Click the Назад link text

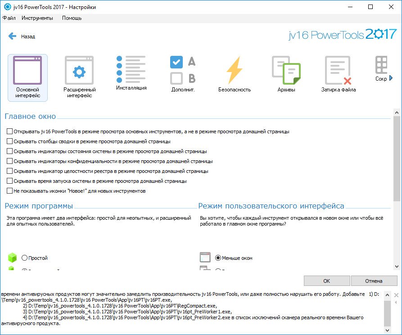coord(28,36)
